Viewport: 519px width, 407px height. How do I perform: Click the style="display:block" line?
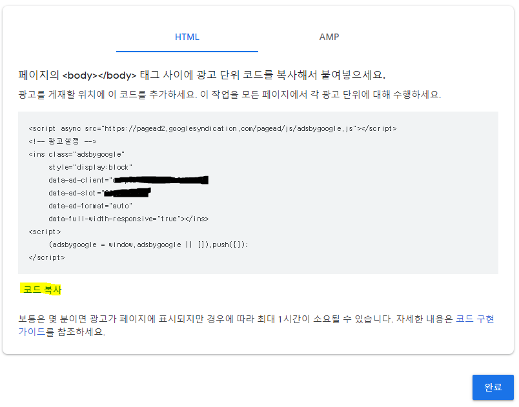click(x=90, y=167)
